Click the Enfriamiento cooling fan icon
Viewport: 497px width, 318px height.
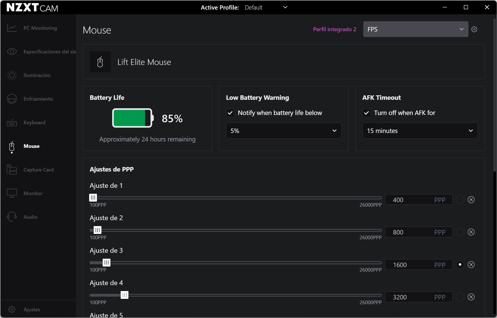(12, 99)
